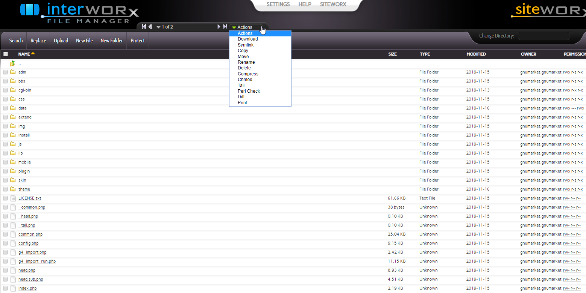The image size is (586, 293).
Task: Click the parent directory up-arrow icon
Action: pyautogui.click(x=13, y=63)
